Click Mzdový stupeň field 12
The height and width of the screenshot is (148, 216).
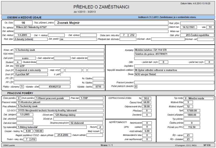[188, 106]
